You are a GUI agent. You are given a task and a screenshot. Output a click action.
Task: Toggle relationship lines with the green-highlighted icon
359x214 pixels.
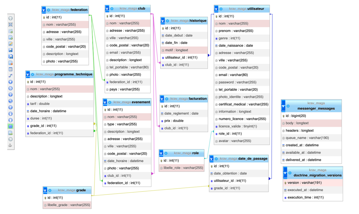tap(11, 126)
